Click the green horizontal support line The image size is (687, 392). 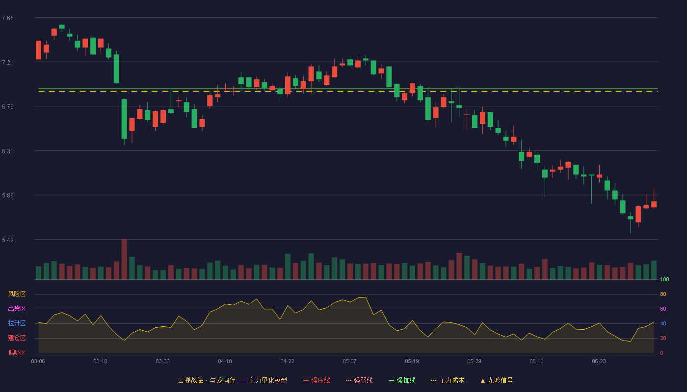[348, 88]
